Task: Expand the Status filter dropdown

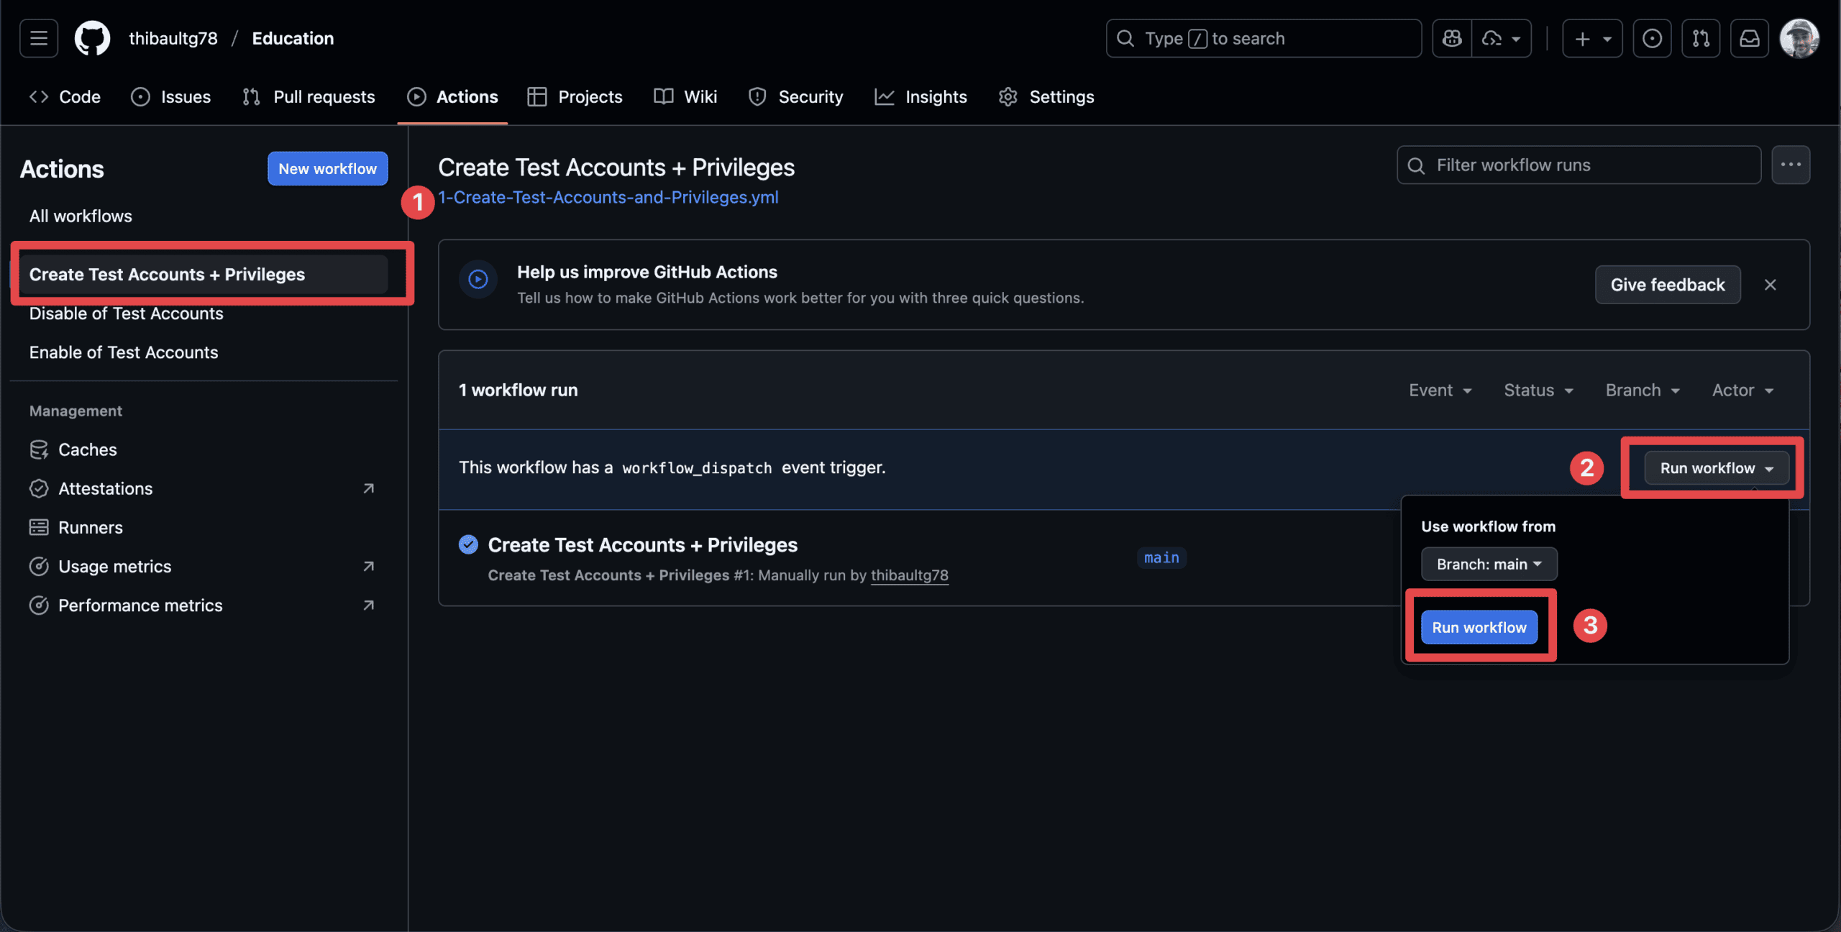Action: click(x=1538, y=390)
